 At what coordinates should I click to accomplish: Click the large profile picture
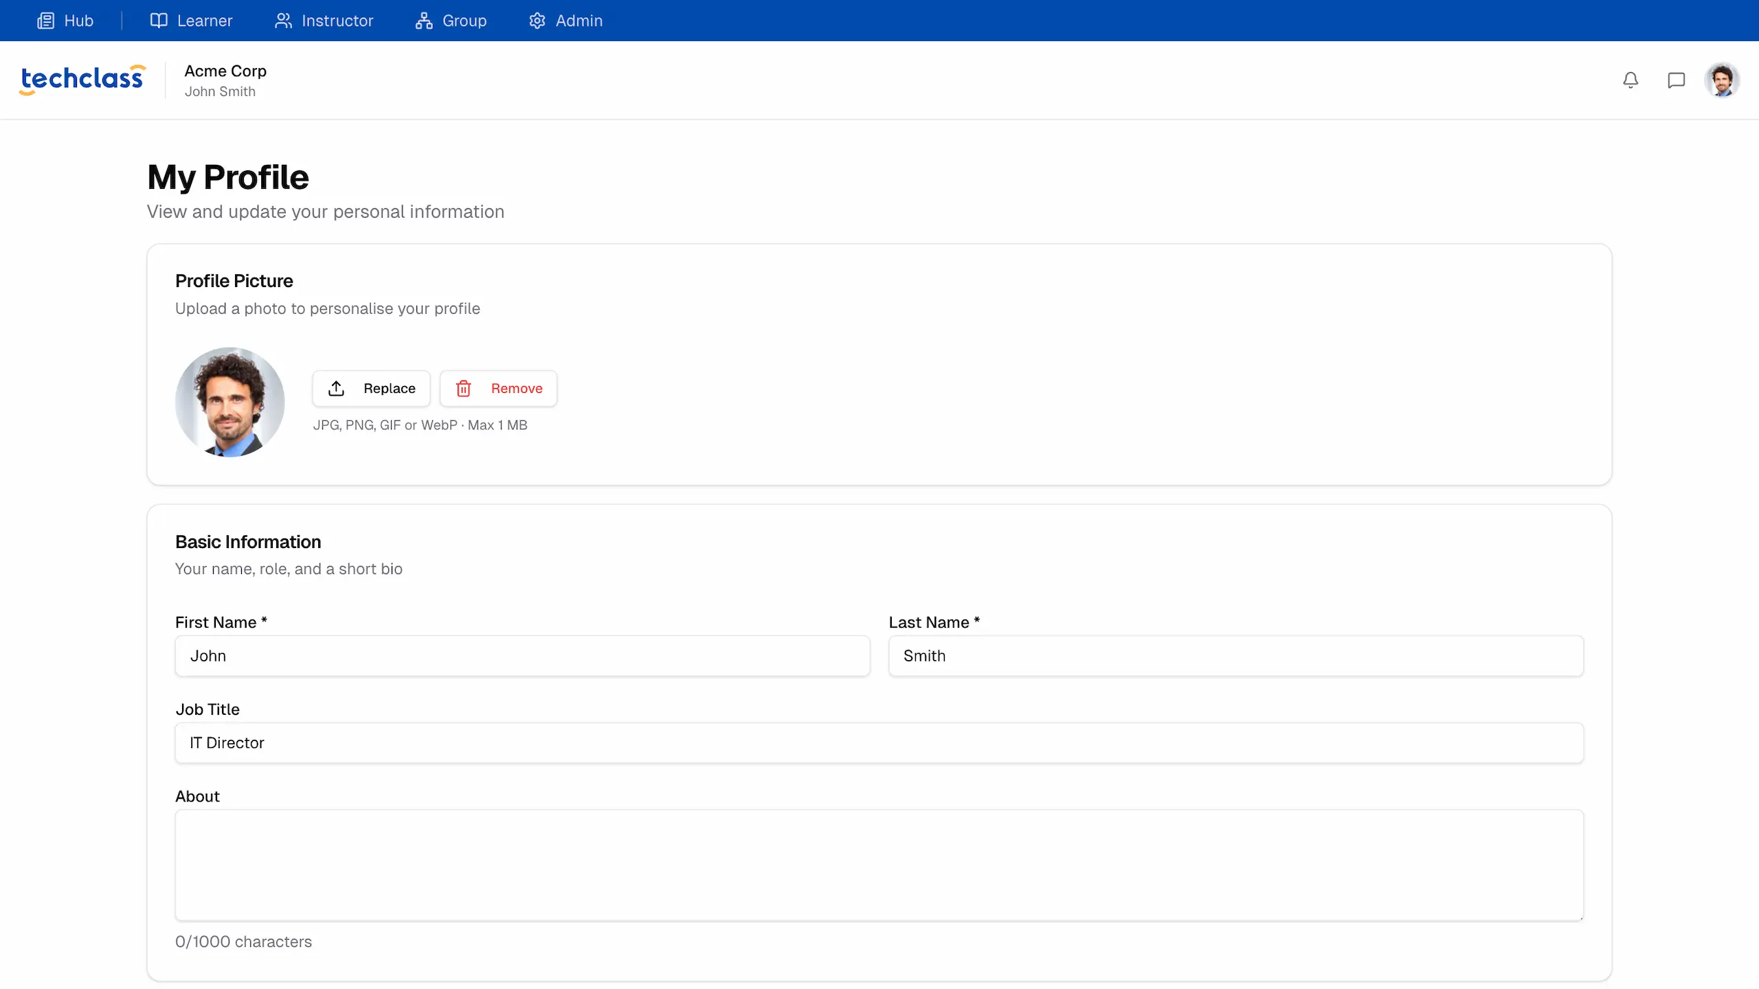[x=230, y=402]
